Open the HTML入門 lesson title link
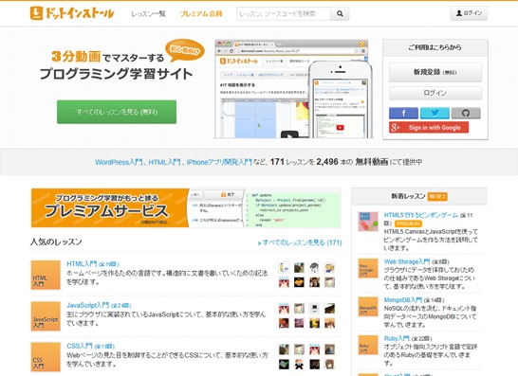Image resolution: width=518 pixels, height=376 pixels. [x=82, y=264]
